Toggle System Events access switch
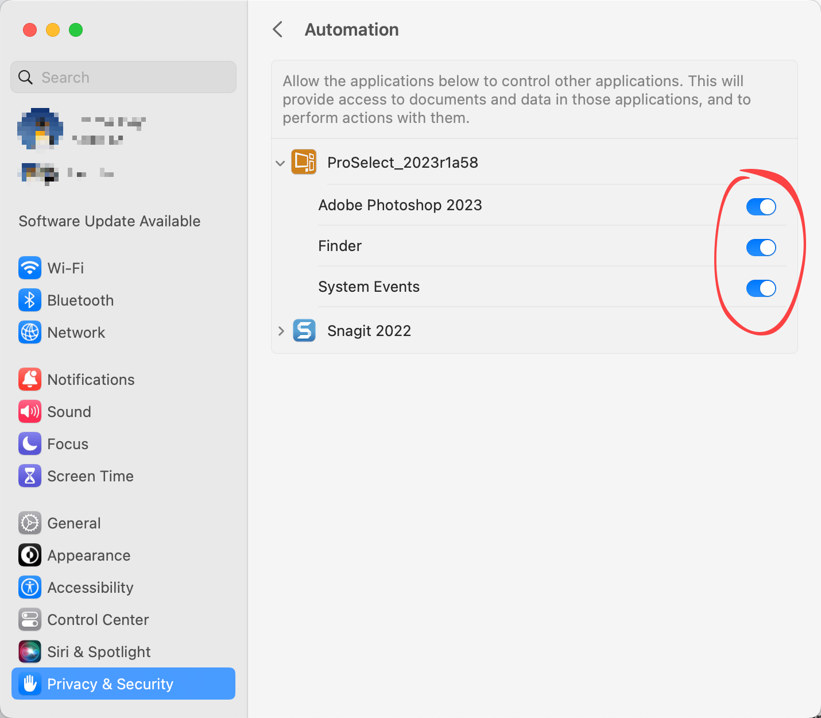The image size is (821, 718). click(761, 288)
